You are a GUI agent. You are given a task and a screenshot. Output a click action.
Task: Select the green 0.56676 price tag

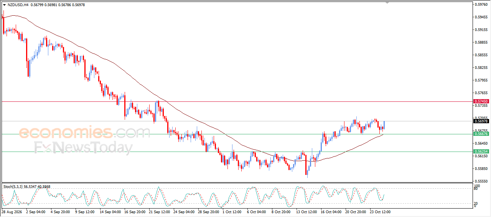pyautogui.click(x=481, y=134)
